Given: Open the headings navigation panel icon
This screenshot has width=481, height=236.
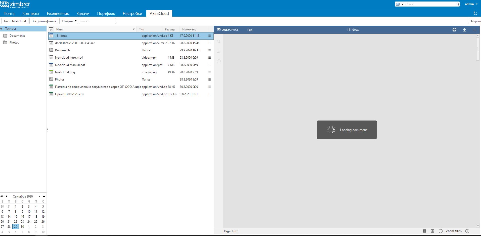Looking at the screenshot, I should (x=218, y=51).
